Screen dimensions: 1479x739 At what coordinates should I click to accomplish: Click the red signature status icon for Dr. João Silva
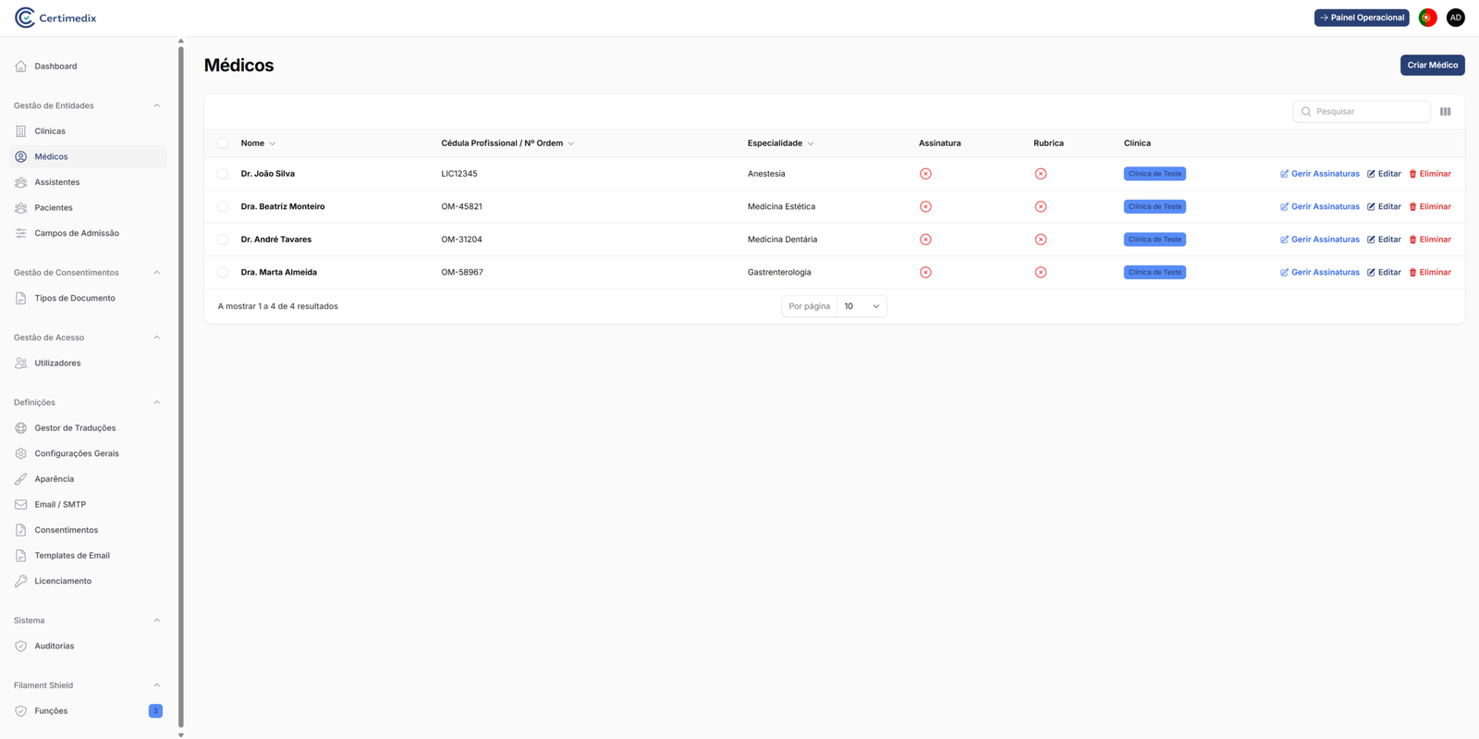coord(925,174)
